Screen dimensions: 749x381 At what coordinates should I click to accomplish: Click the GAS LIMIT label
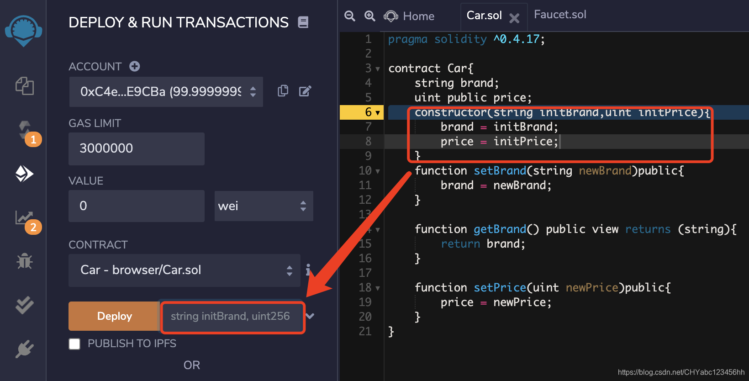coord(95,123)
